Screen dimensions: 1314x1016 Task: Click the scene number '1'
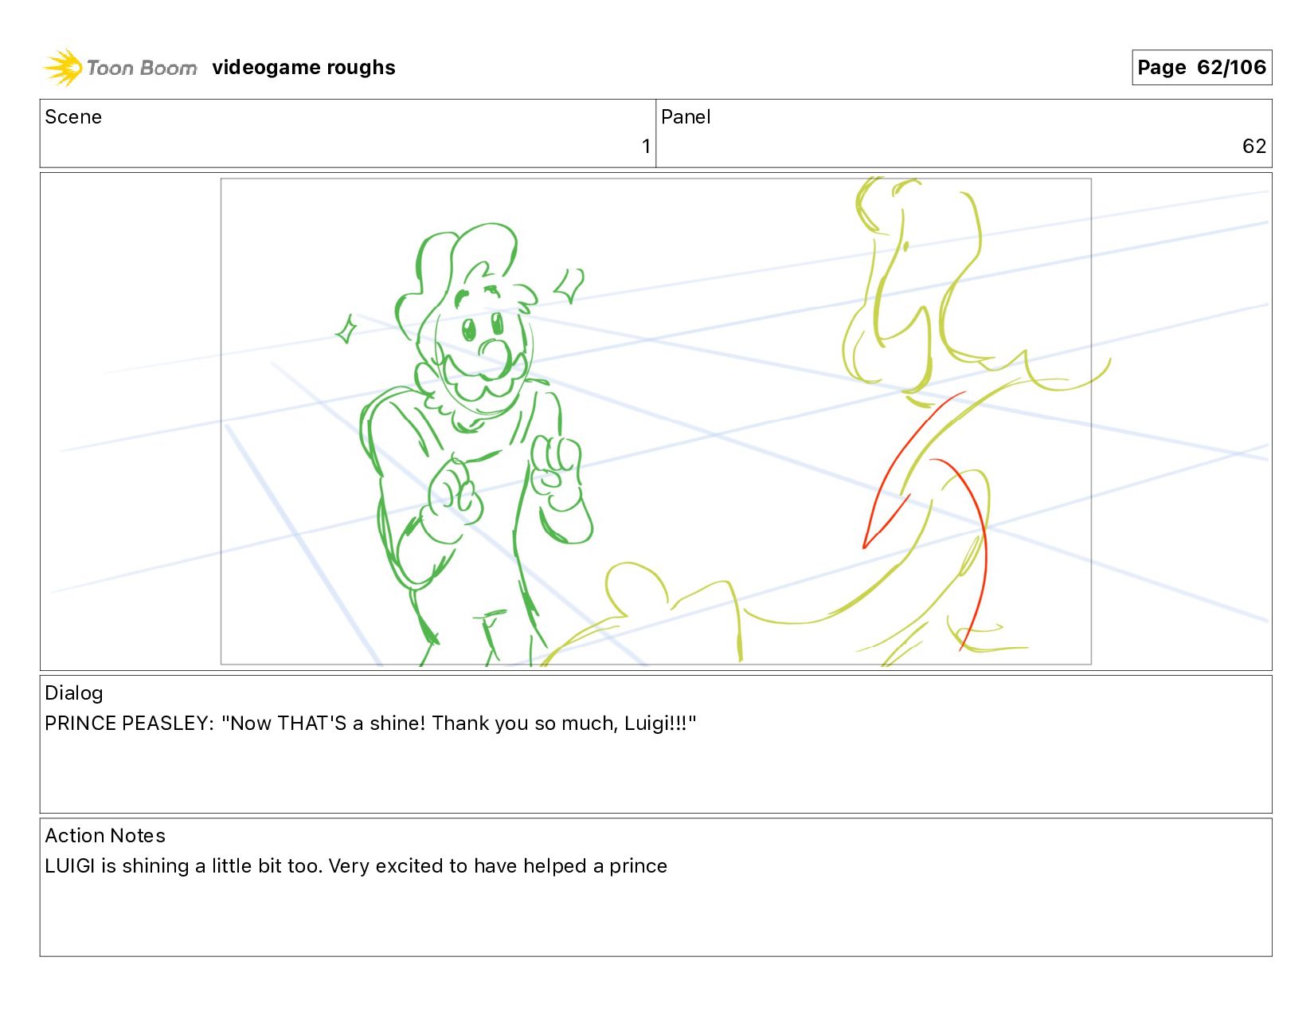point(646,147)
